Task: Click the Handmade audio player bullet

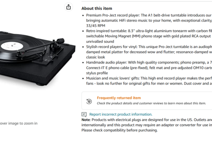Action: (x=149, y=68)
